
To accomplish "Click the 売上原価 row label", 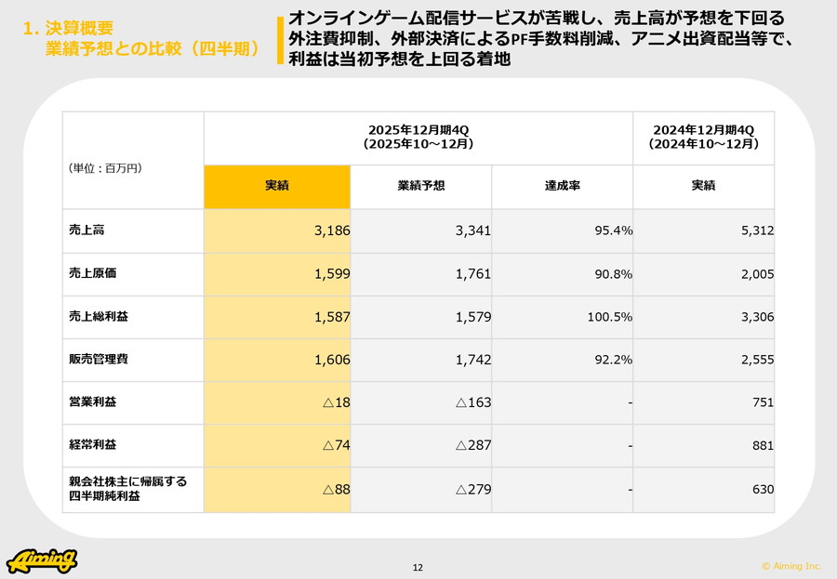I will [92, 274].
